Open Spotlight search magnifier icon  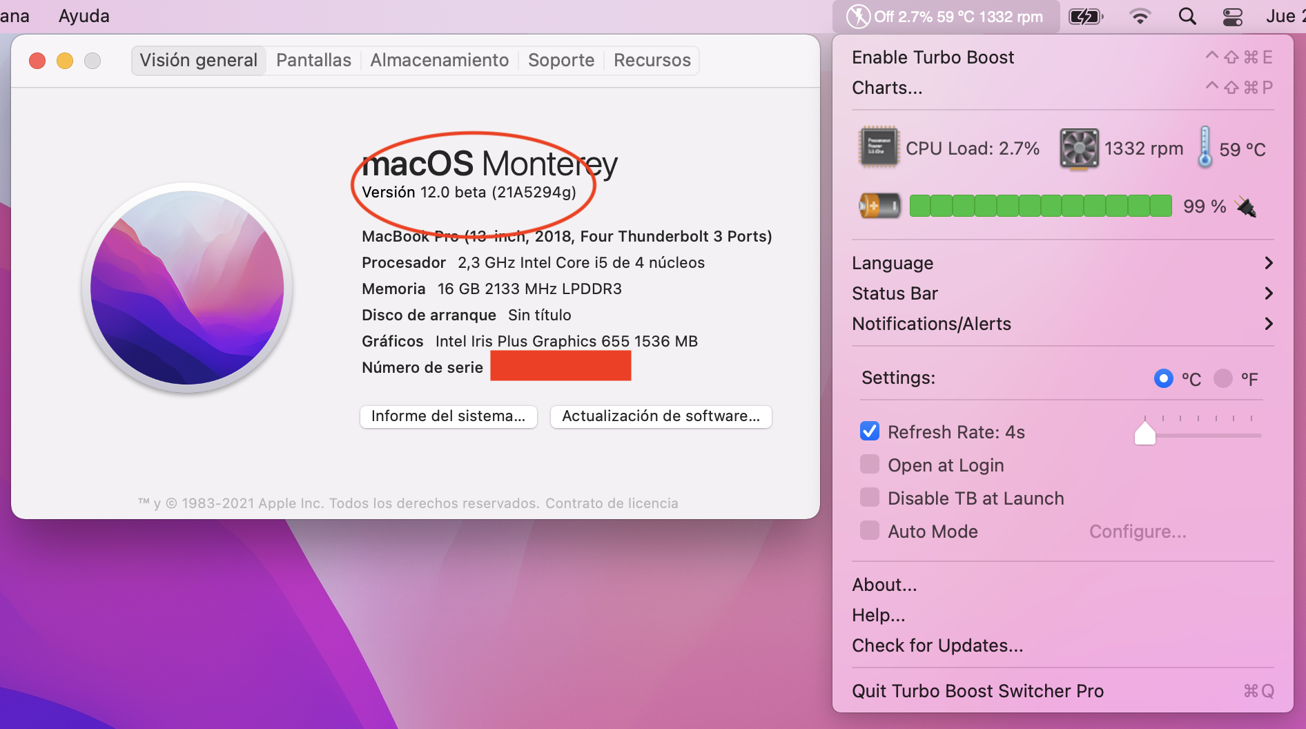point(1187,17)
